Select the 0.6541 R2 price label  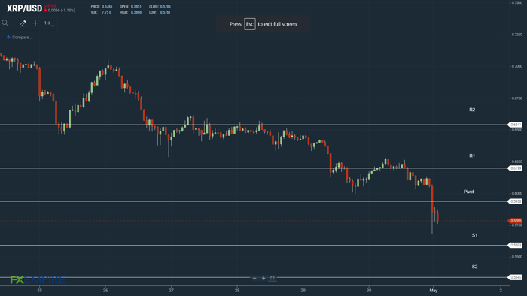tap(515, 125)
